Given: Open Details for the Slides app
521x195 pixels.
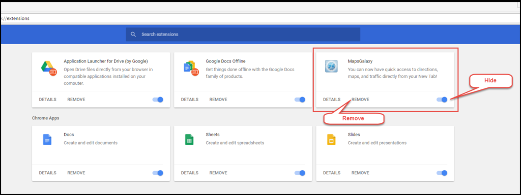Looking at the screenshot, I should [x=332, y=173].
